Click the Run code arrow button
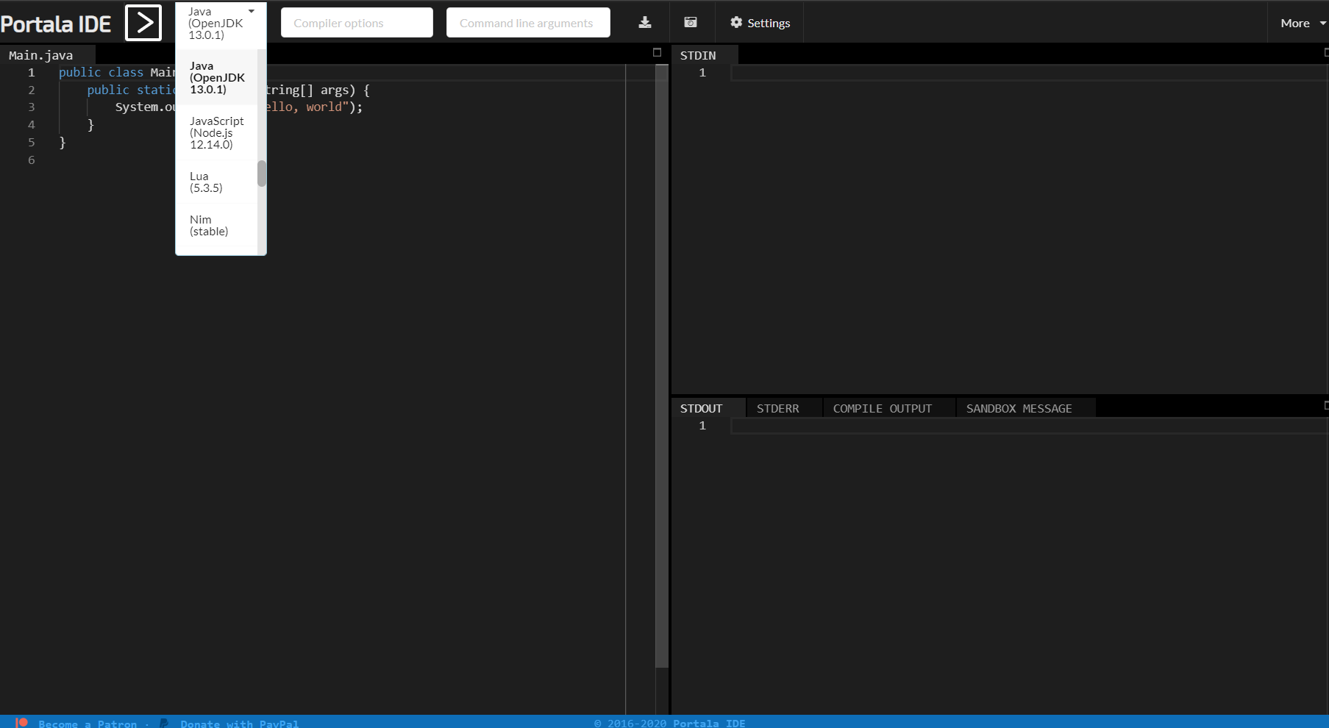This screenshot has width=1329, height=728. point(143,22)
